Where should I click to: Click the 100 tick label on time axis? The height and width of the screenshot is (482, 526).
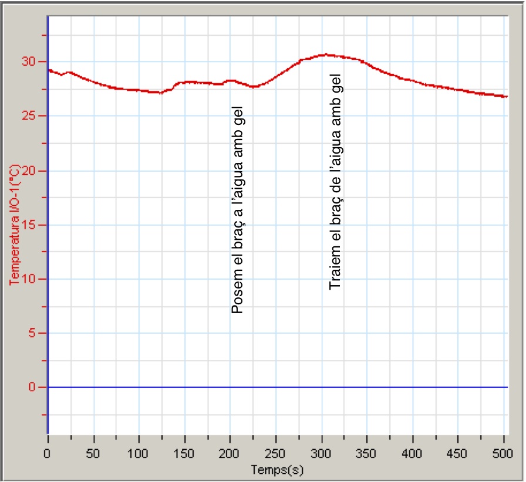click(139, 454)
